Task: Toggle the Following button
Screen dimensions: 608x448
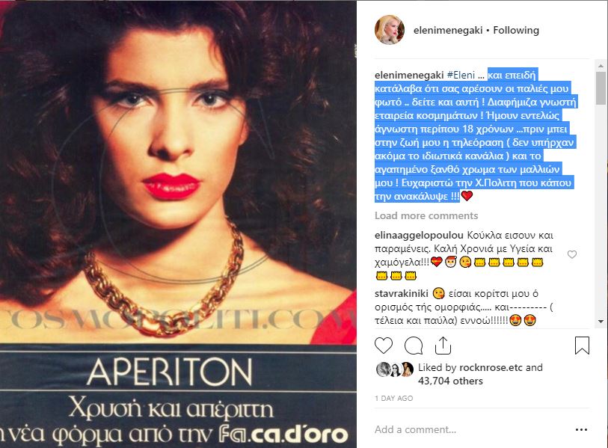Action: pyautogui.click(x=516, y=30)
